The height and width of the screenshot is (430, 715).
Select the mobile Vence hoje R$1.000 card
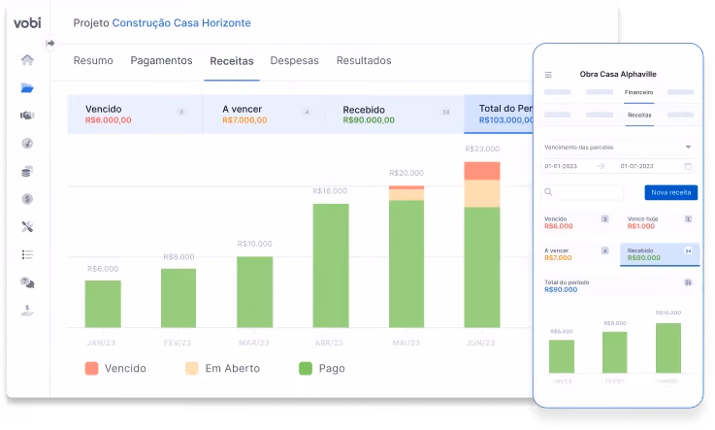tap(660, 222)
